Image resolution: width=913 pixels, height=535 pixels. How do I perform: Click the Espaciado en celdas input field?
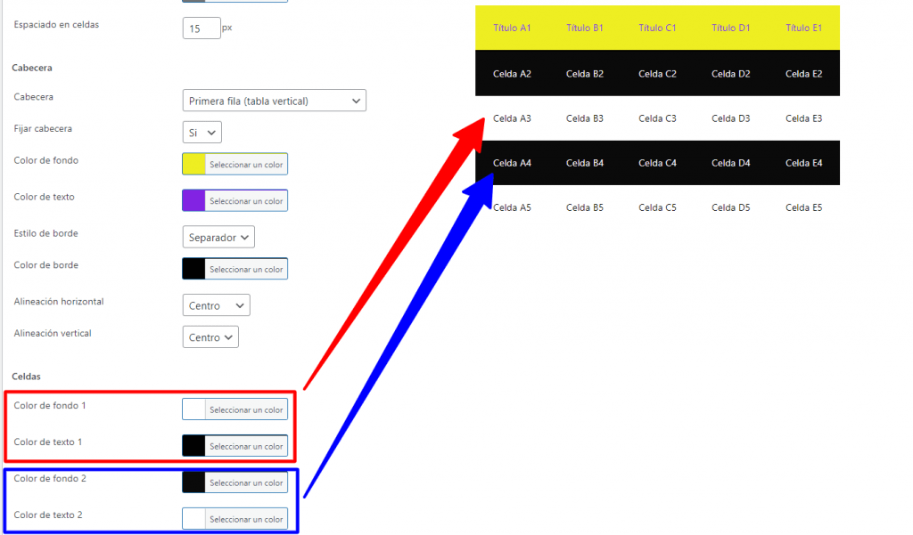(202, 28)
